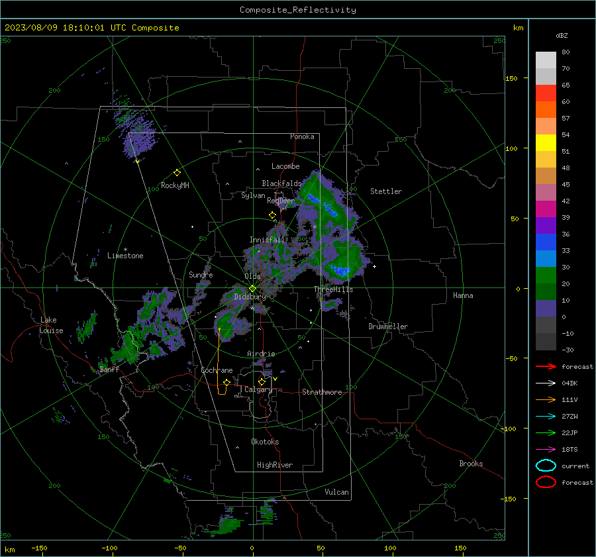Click the 18TS legend label

(x=570, y=450)
